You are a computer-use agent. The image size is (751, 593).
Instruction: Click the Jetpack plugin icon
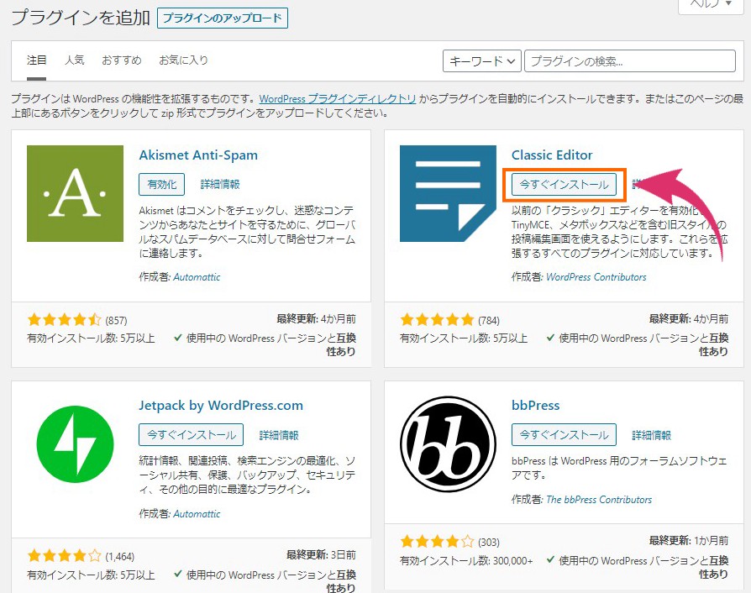tap(76, 444)
